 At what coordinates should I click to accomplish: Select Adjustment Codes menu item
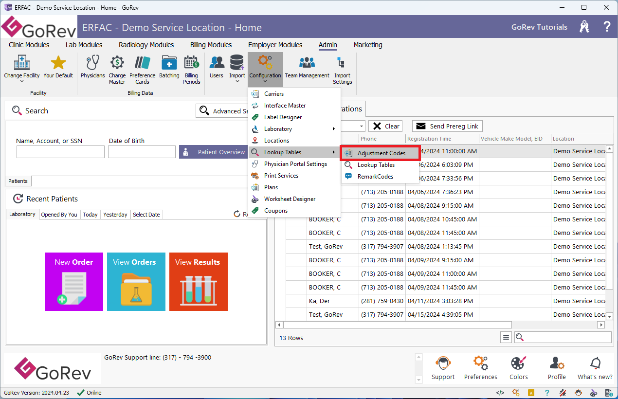click(381, 153)
